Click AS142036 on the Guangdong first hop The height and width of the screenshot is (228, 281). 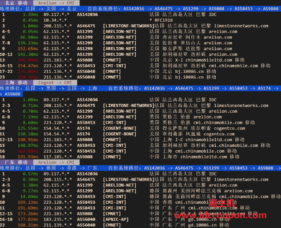tap(87, 174)
